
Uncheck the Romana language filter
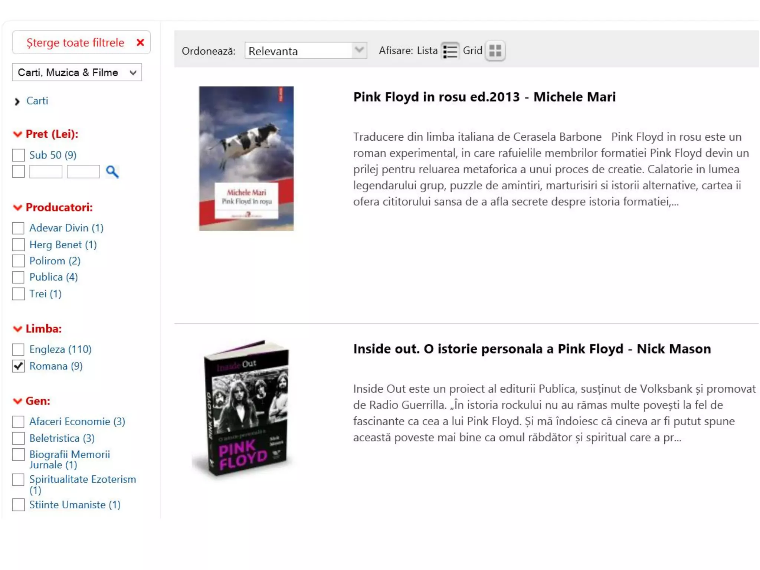(x=18, y=366)
